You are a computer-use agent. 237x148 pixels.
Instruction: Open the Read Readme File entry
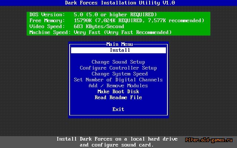pos(118,98)
